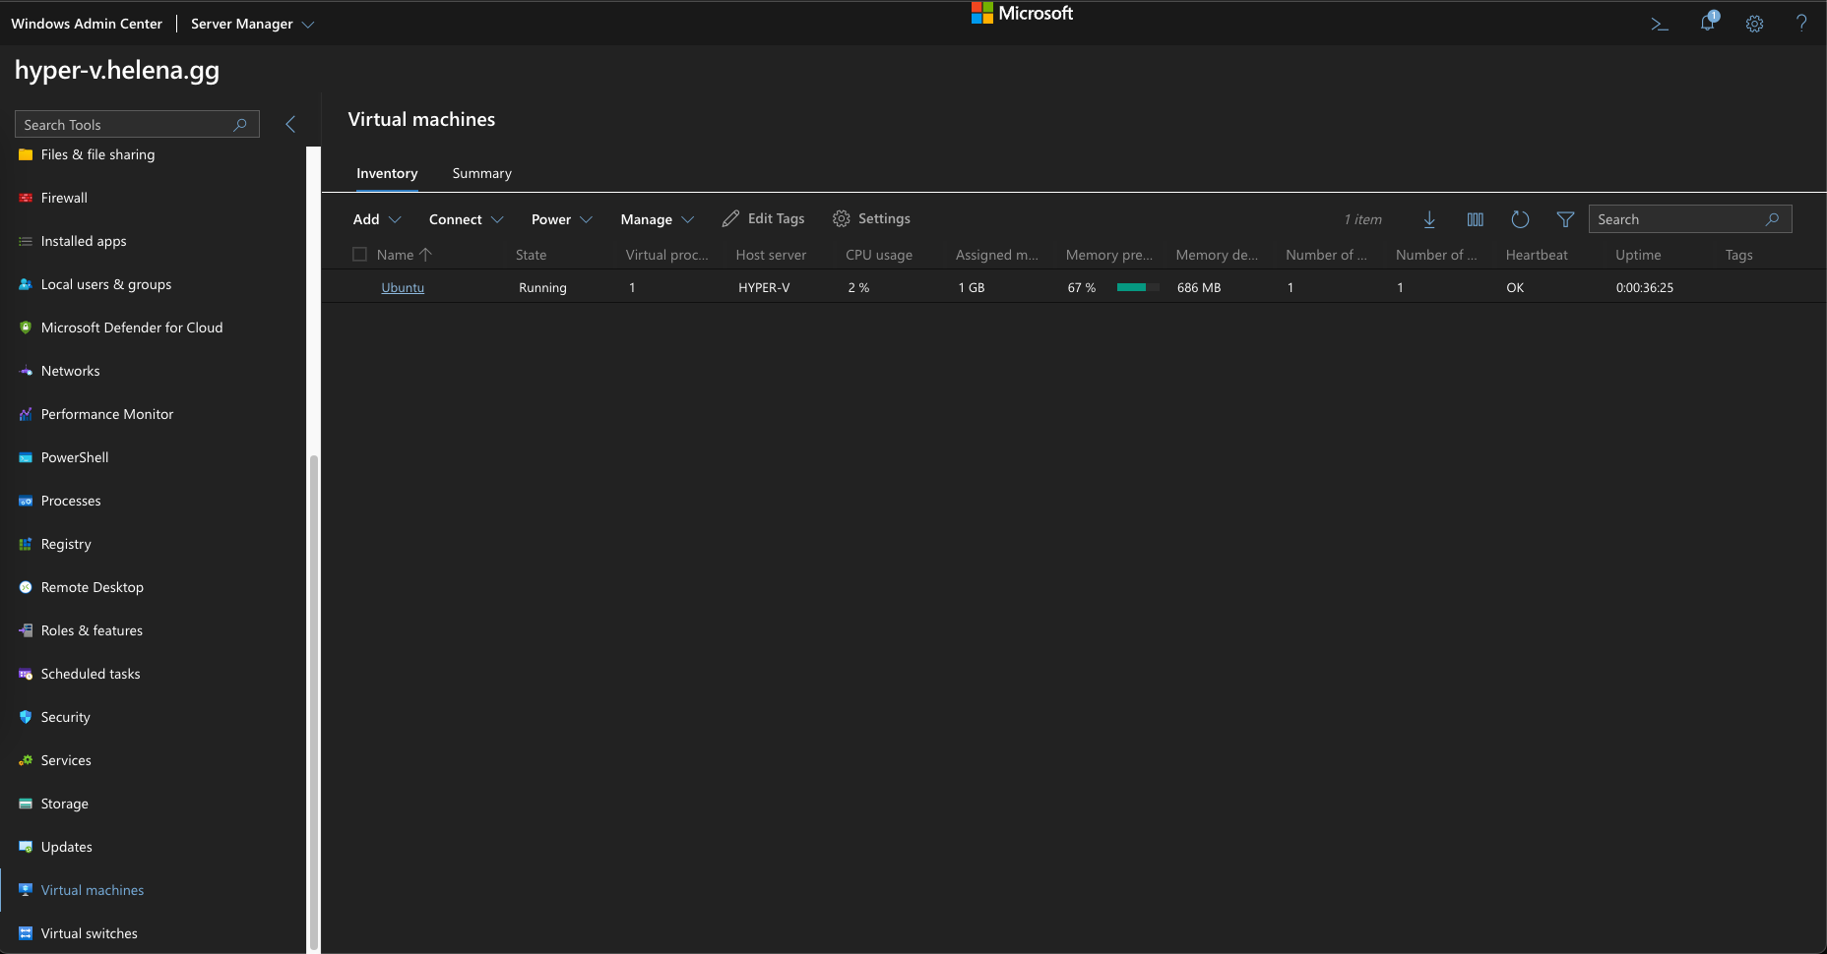Click the Edit Tags button

pyautogui.click(x=764, y=219)
